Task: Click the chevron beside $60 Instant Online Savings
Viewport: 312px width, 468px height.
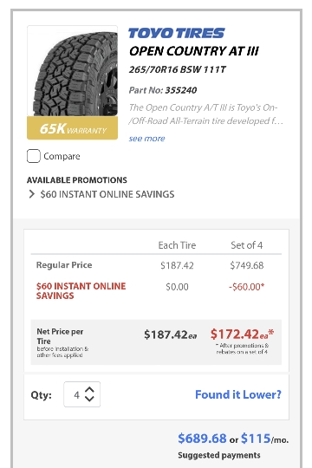Action: (32, 194)
